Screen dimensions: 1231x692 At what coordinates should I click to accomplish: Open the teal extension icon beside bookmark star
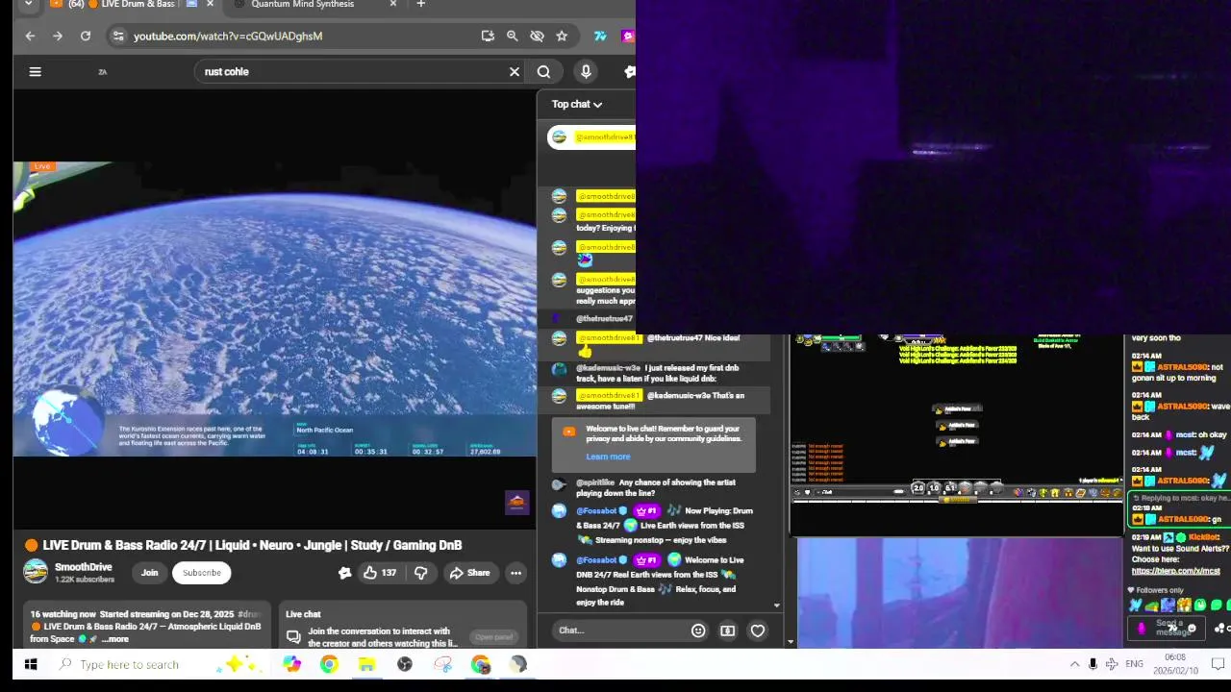(600, 36)
